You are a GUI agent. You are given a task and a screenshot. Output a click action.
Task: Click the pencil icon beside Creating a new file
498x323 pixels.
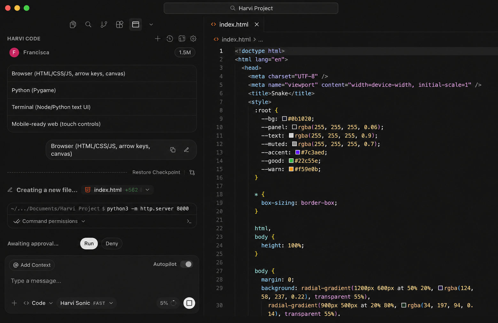pos(10,190)
